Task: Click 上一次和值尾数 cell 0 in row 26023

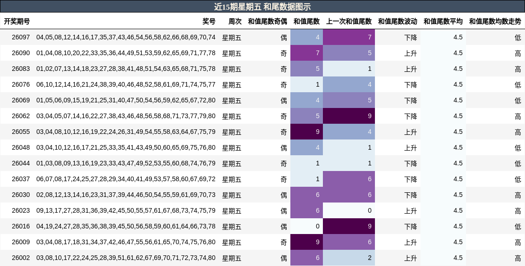Action: [349, 210]
